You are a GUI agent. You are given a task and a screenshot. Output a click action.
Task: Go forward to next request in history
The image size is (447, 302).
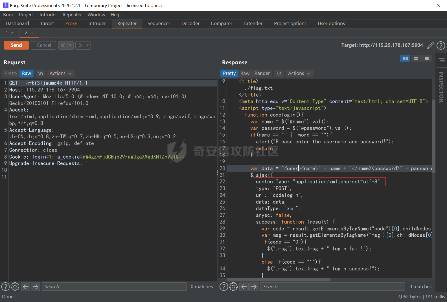pyautogui.click(x=80, y=45)
